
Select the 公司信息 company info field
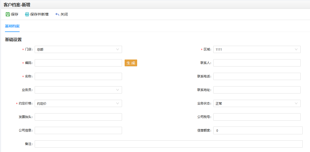[78, 130]
